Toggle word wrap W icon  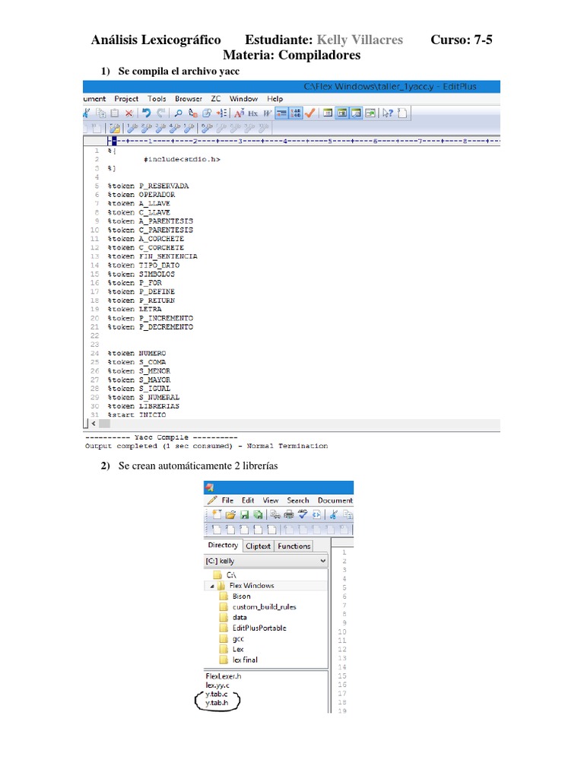(x=267, y=113)
